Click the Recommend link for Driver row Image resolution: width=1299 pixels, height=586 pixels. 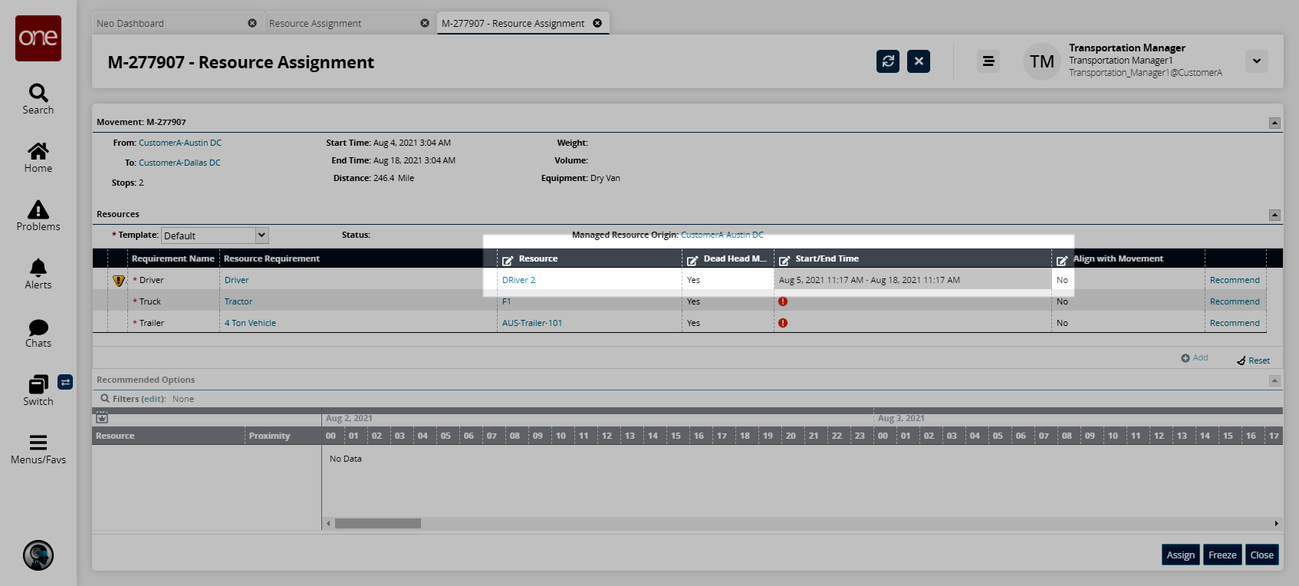pos(1235,280)
